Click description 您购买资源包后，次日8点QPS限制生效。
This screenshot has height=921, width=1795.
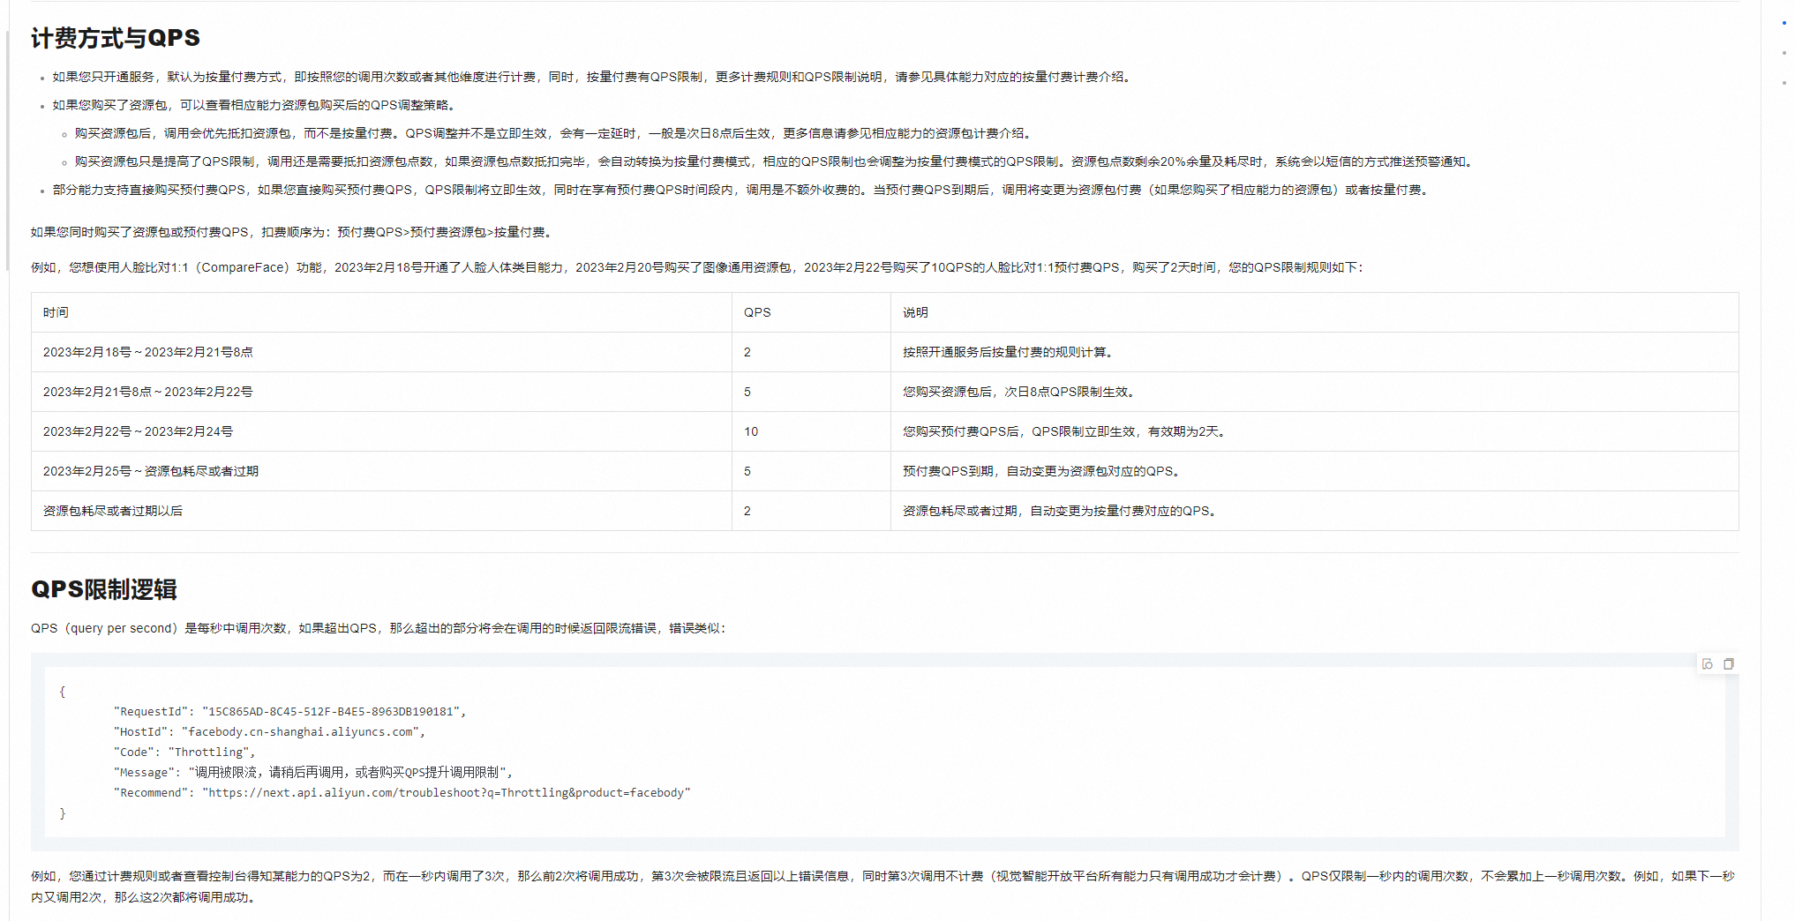1021,392
